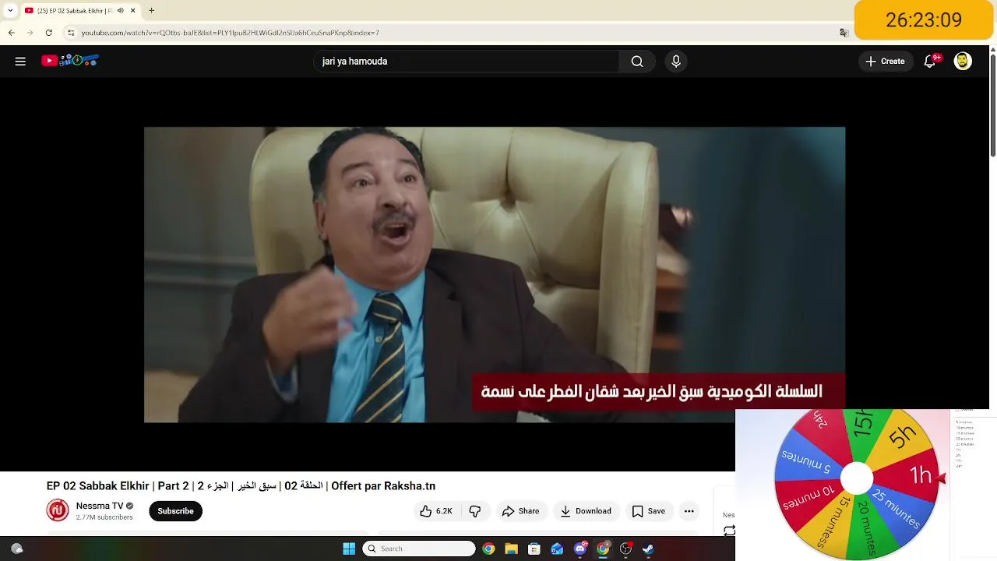Go back in browser history
997x561 pixels.
[11, 33]
